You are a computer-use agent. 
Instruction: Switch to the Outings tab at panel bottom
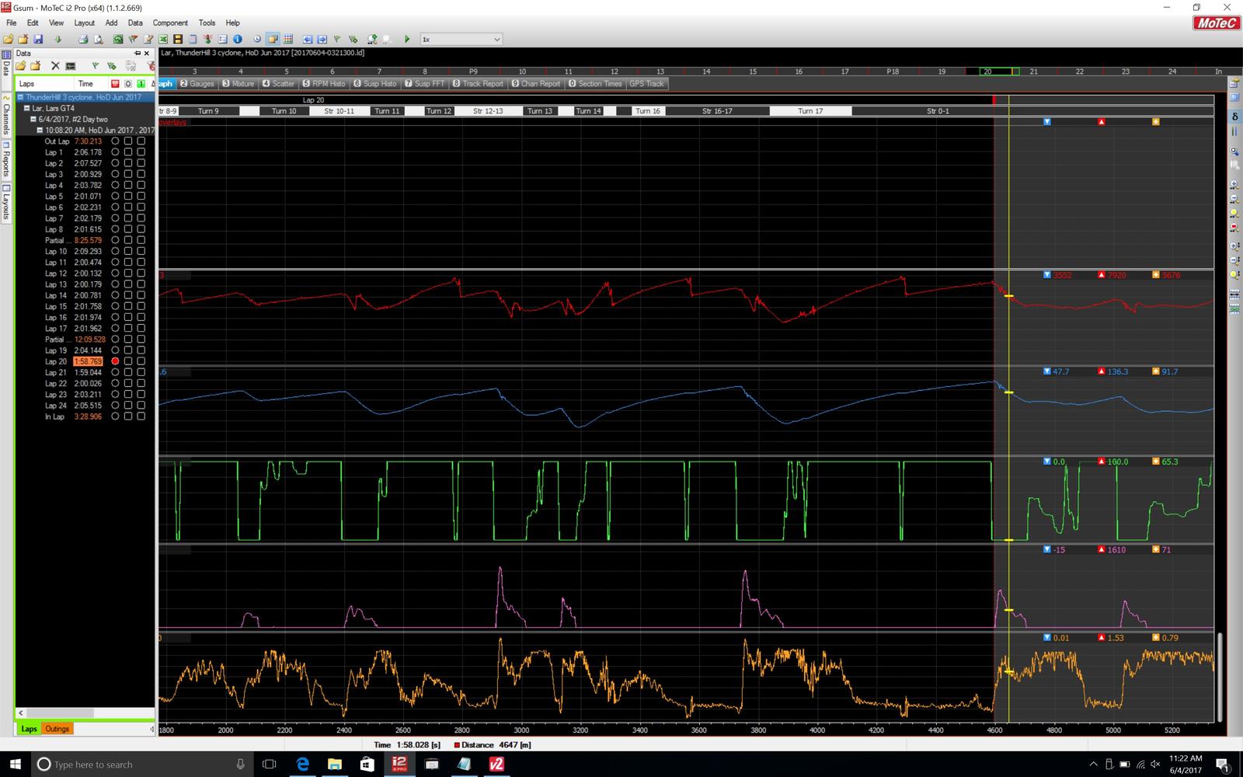(57, 729)
